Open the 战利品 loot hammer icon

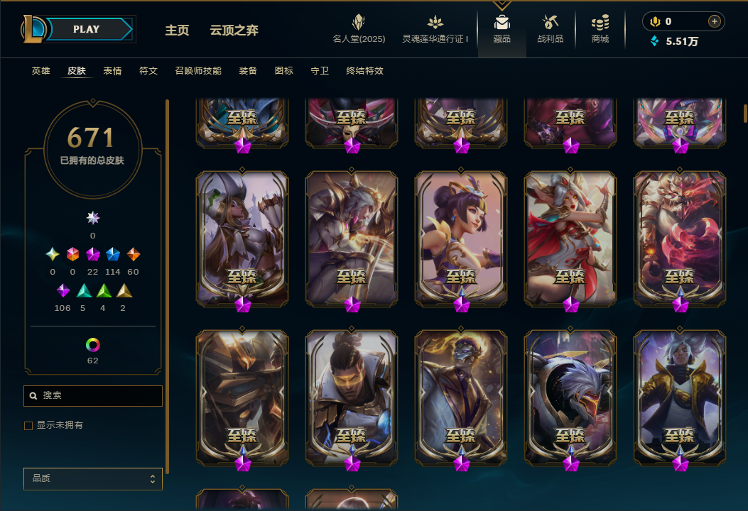click(550, 23)
